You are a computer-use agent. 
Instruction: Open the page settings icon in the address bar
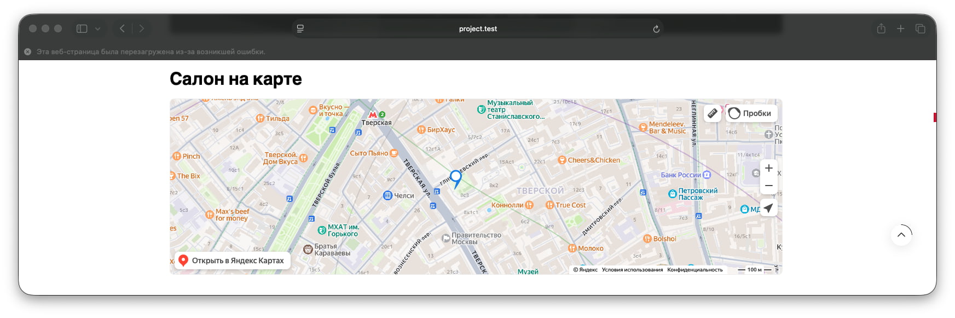coord(300,28)
